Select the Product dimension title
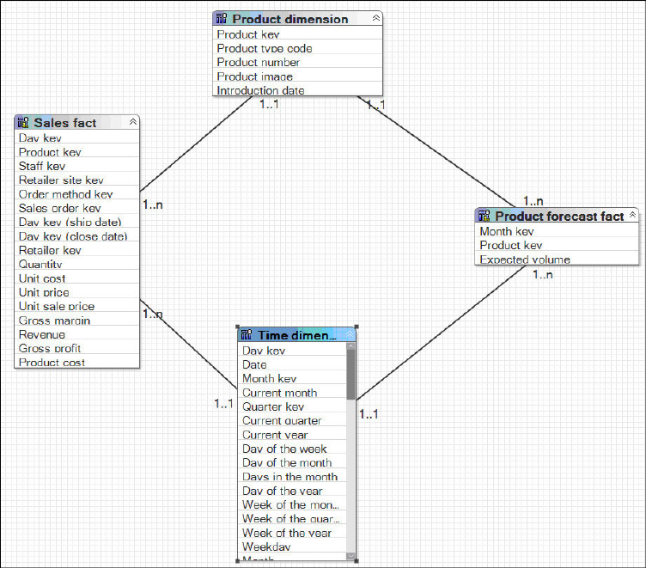This screenshot has height=568, width=646. tap(290, 19)
